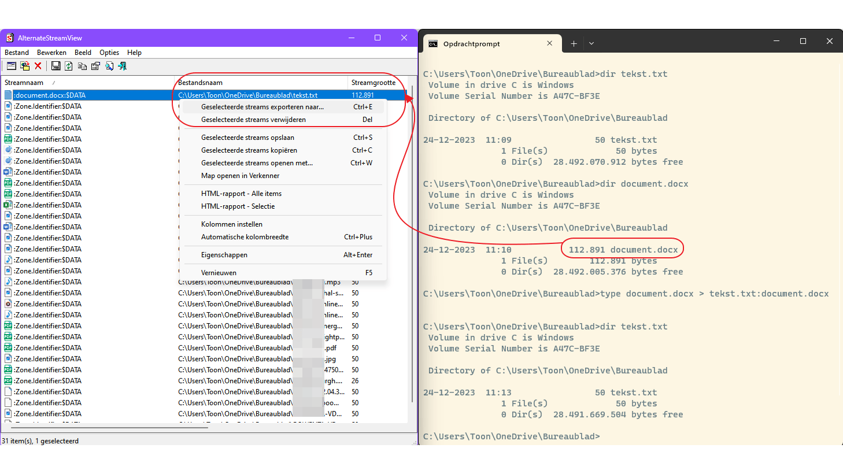Close the Opdrachtprompt tab
Image resolution: width=843 pixels, height=474 pixels.
549,43
